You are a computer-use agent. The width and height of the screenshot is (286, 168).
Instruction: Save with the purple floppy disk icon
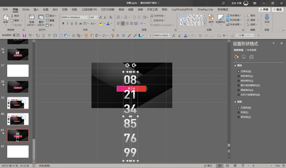(x=24, y=35)
